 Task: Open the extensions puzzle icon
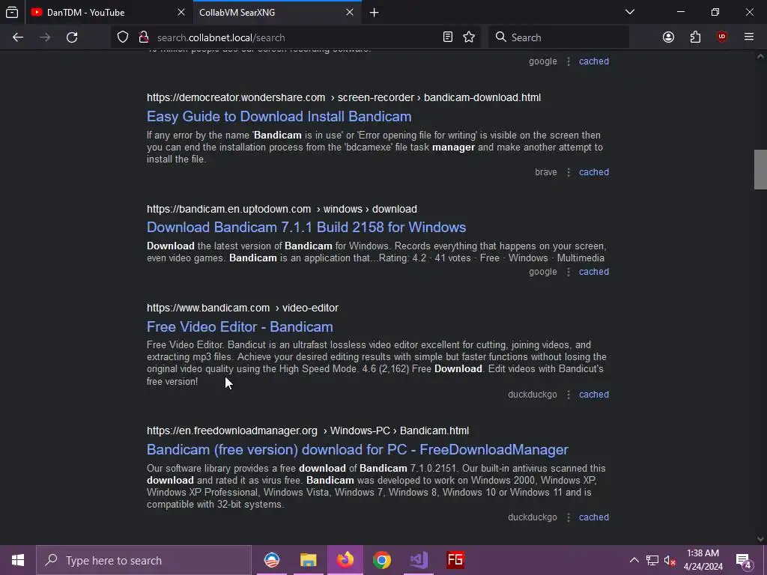[x=695, y=37]
